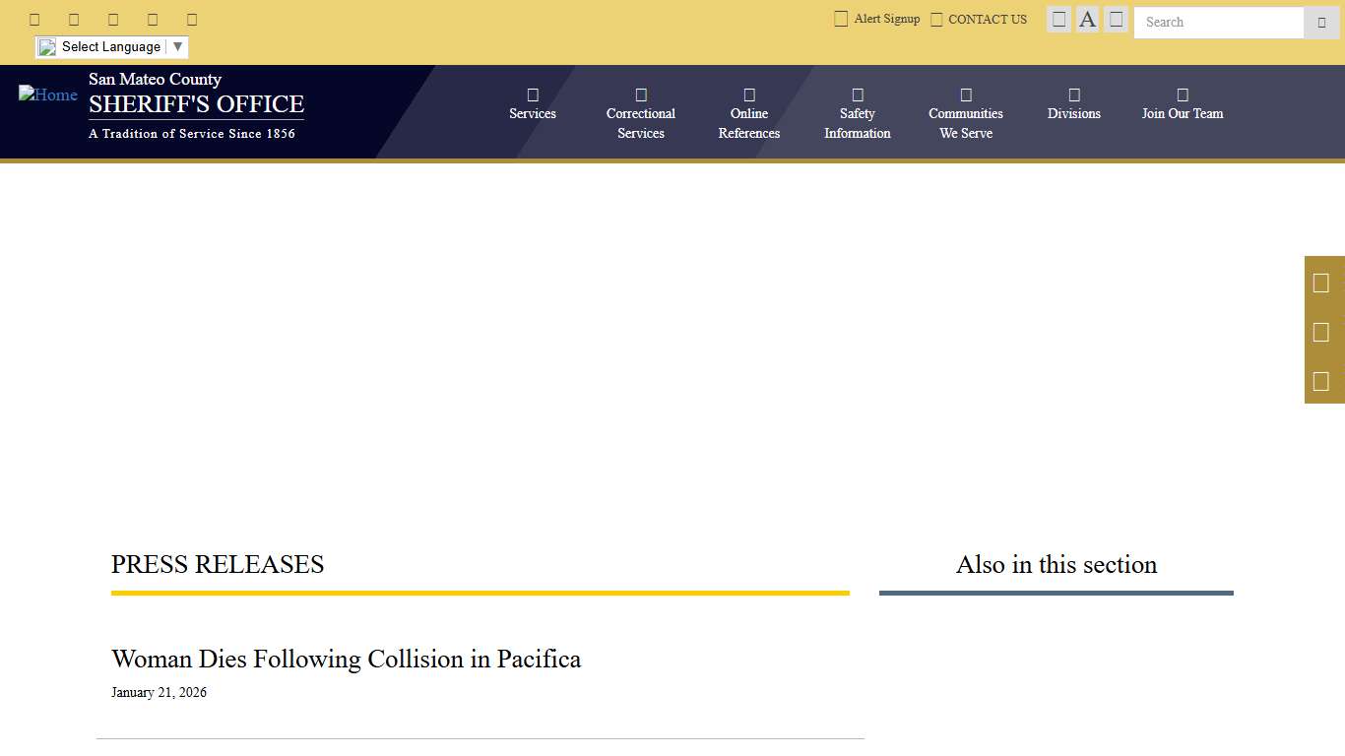Click the first social media icon in top bar
This screenshot has height=756, width=1345.
pos(34,19)
